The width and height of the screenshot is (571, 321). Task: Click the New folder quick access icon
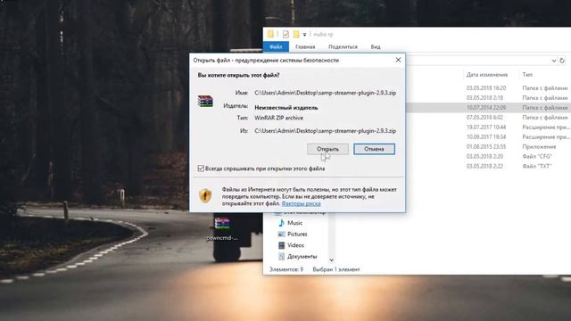tap(296, 34)
